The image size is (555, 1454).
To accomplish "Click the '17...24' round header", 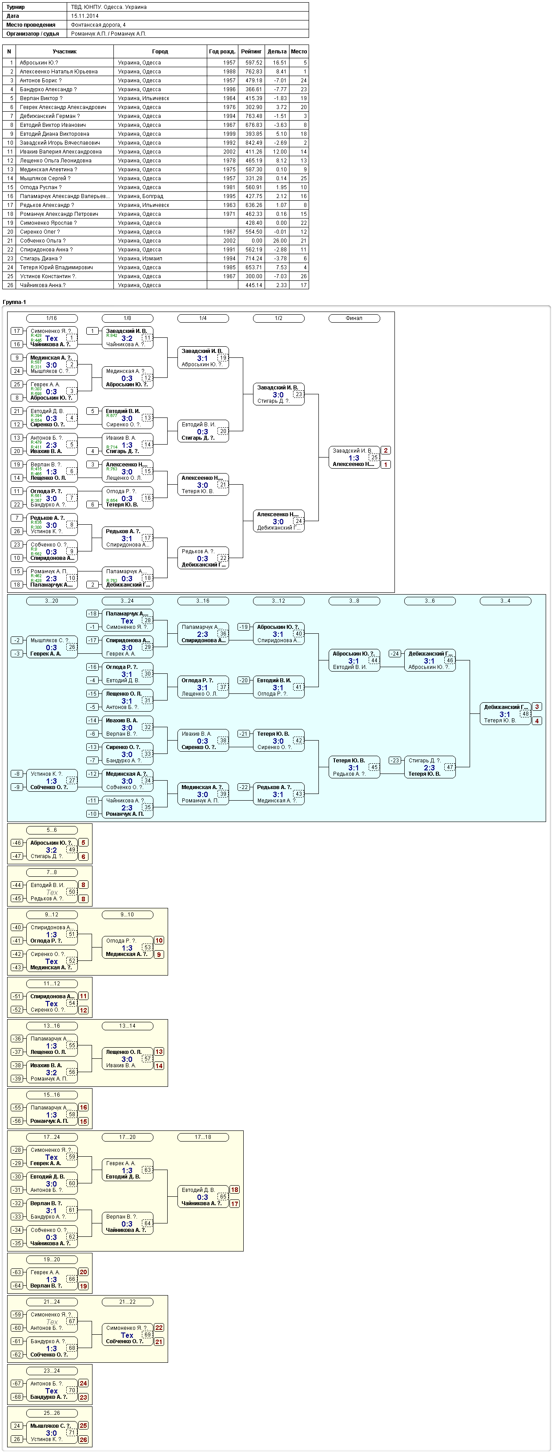I will pos(51,1138).
